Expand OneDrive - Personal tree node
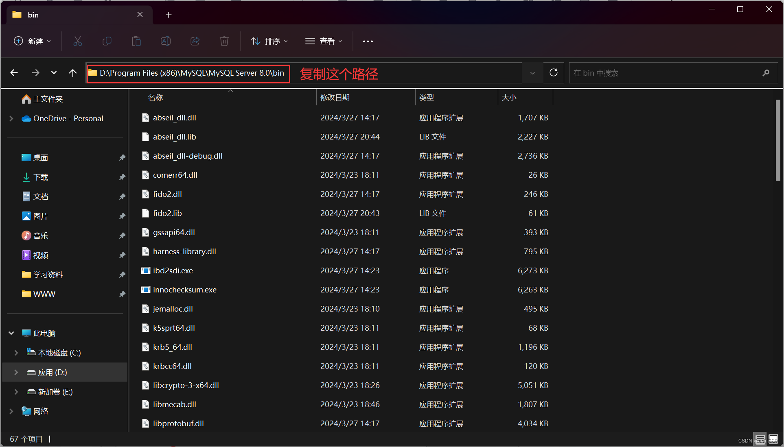 click(x=11, y=118)
